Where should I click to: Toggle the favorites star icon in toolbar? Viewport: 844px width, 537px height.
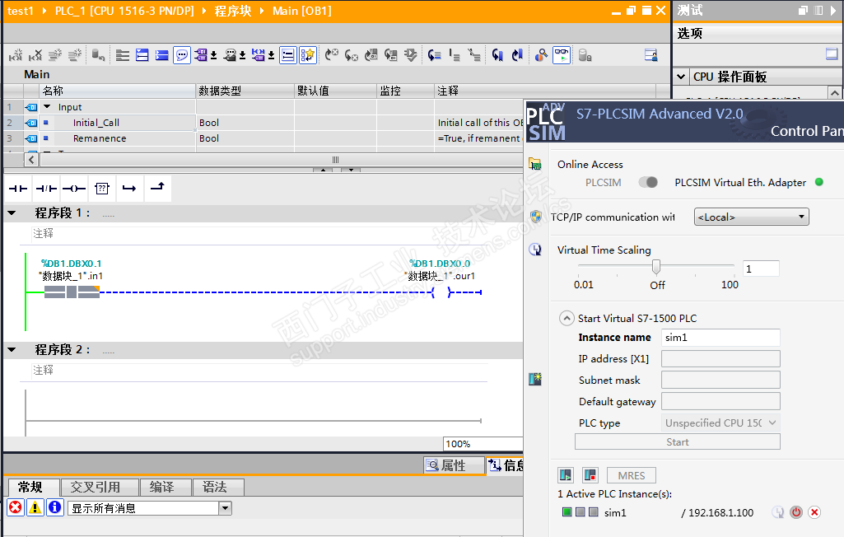point(308,55)
